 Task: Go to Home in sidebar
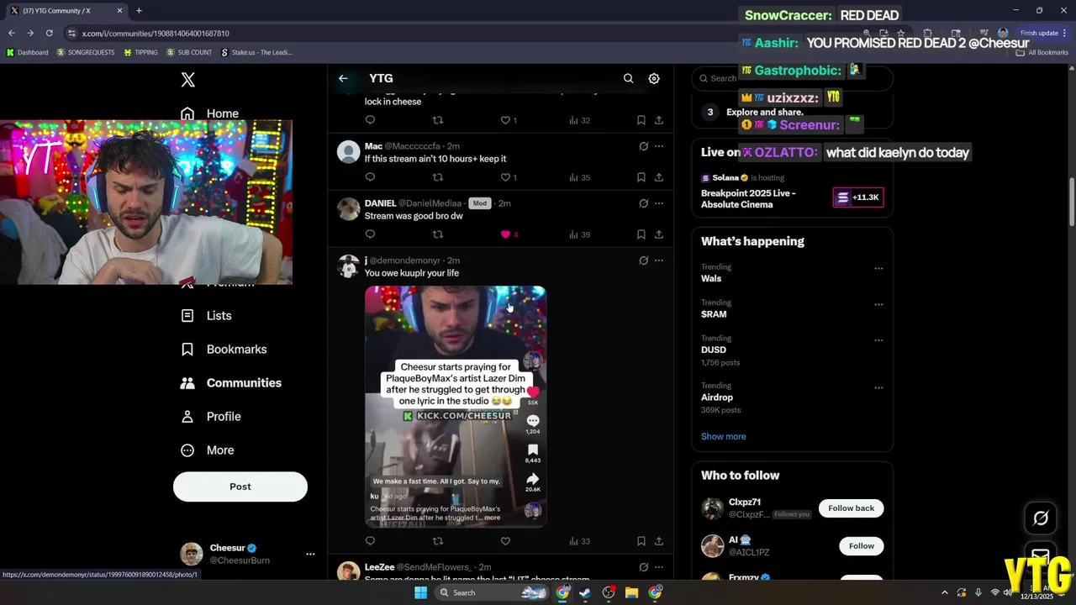pos(210,113)
